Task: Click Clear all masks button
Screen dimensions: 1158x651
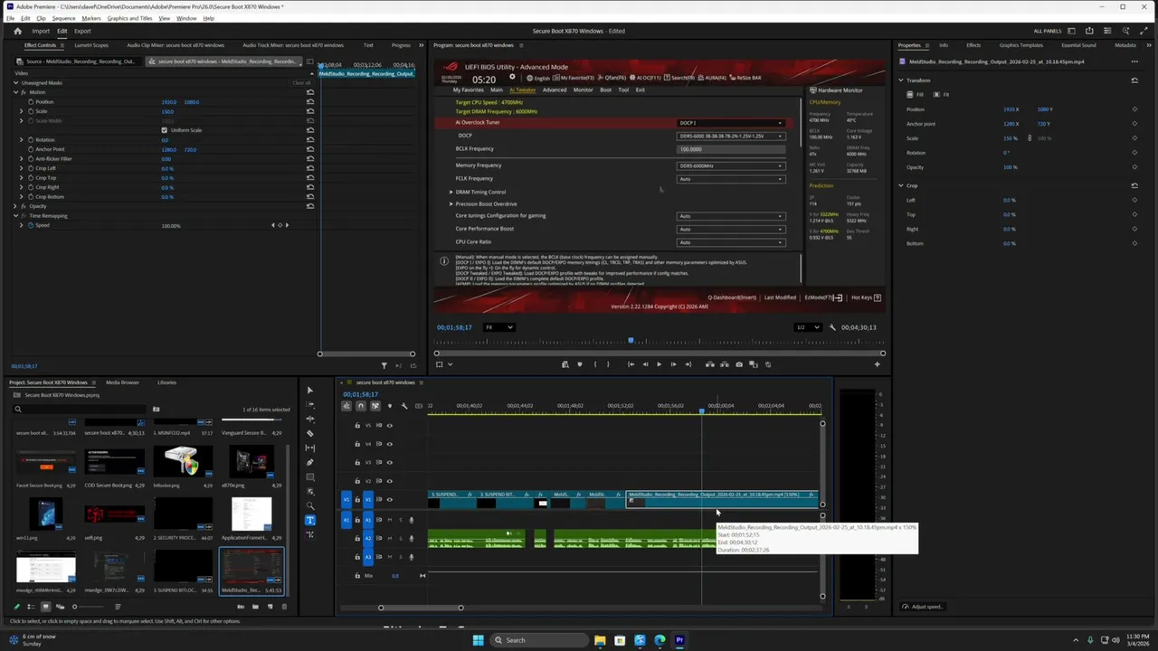Action: tap(301, 83)
